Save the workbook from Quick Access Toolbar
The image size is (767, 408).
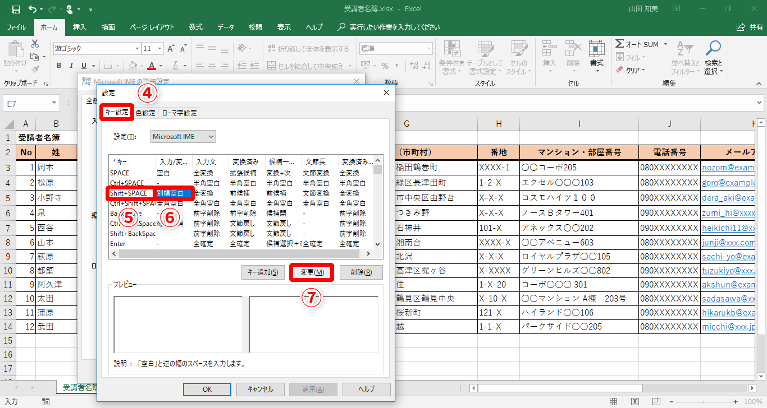pyautogui.click(x=16, y=10)
